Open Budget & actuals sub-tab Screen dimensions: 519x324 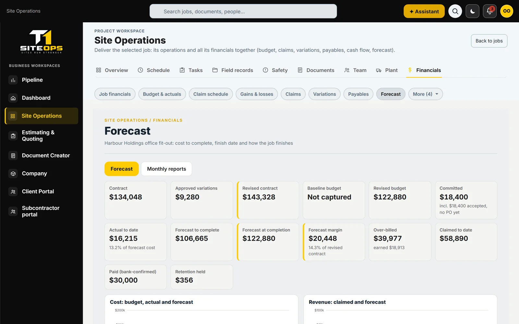click(x=162, y=94)
